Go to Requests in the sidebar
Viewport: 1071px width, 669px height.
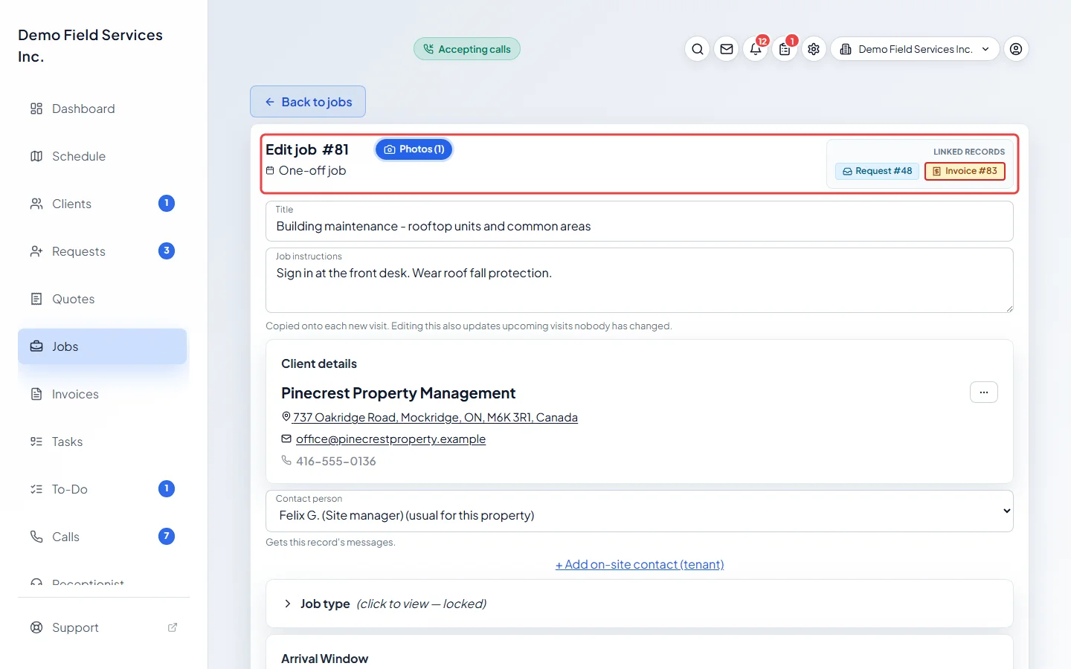(102, 251)
